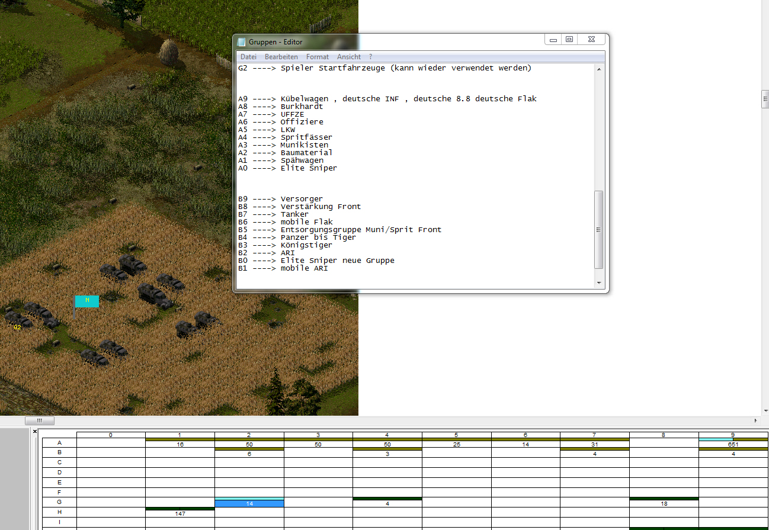Select cell A9 showing 651
Viewport: 769px width, 530px height.
pos(733,444)
